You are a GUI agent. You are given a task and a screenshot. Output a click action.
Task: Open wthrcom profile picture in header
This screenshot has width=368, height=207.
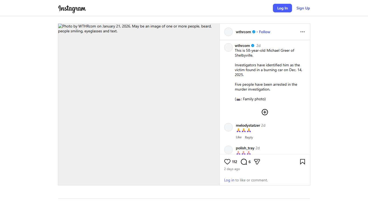pyautogui.click(x=228, y=32)
